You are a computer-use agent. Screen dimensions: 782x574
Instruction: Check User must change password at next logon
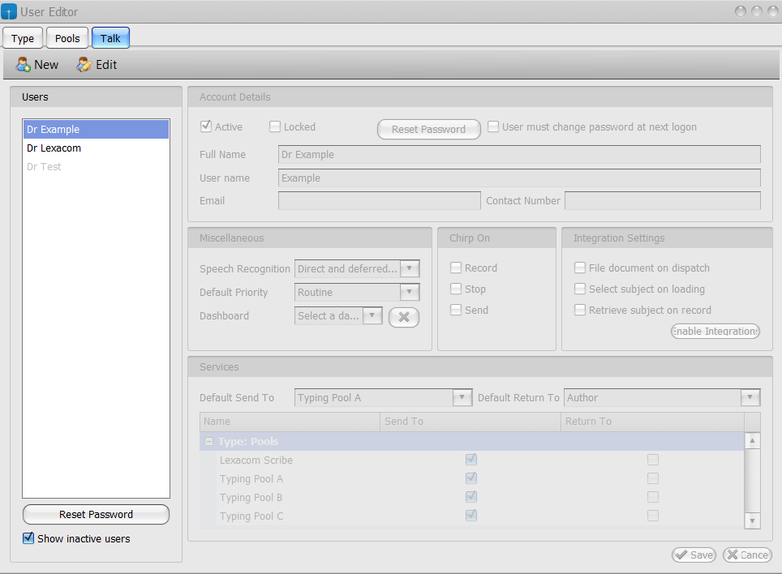point(492,126)
